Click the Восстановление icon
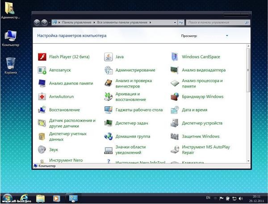 pos(42,110)
